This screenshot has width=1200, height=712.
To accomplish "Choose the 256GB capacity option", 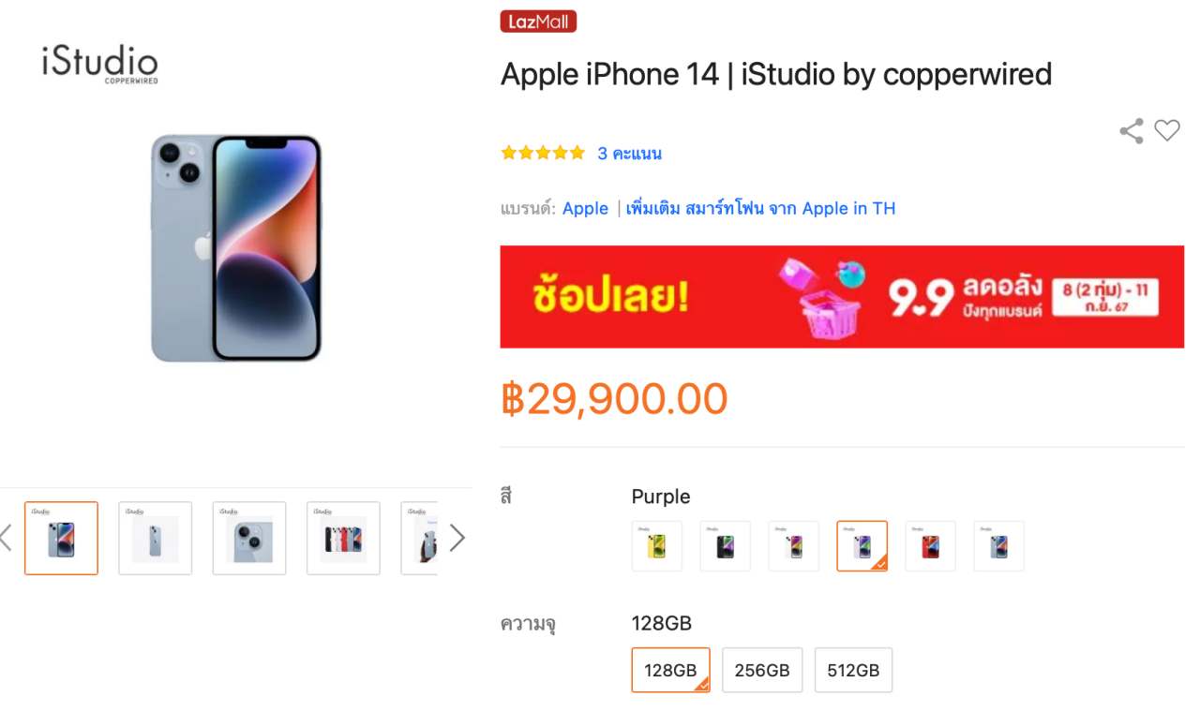I will coord(762,670).
